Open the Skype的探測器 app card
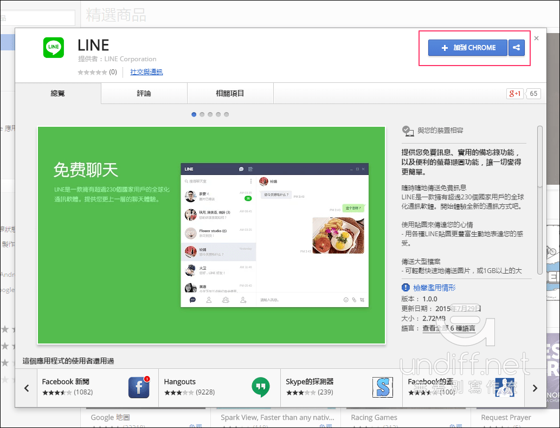Screen dimensions: 560x428 point(342,388)
